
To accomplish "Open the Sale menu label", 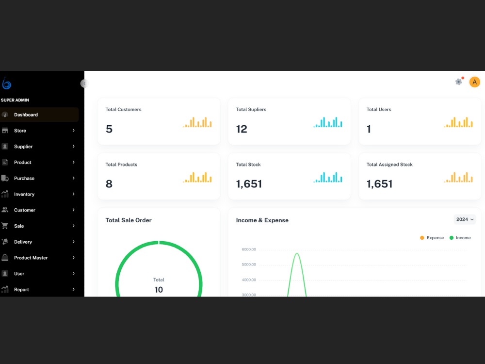I will [19, 226].
